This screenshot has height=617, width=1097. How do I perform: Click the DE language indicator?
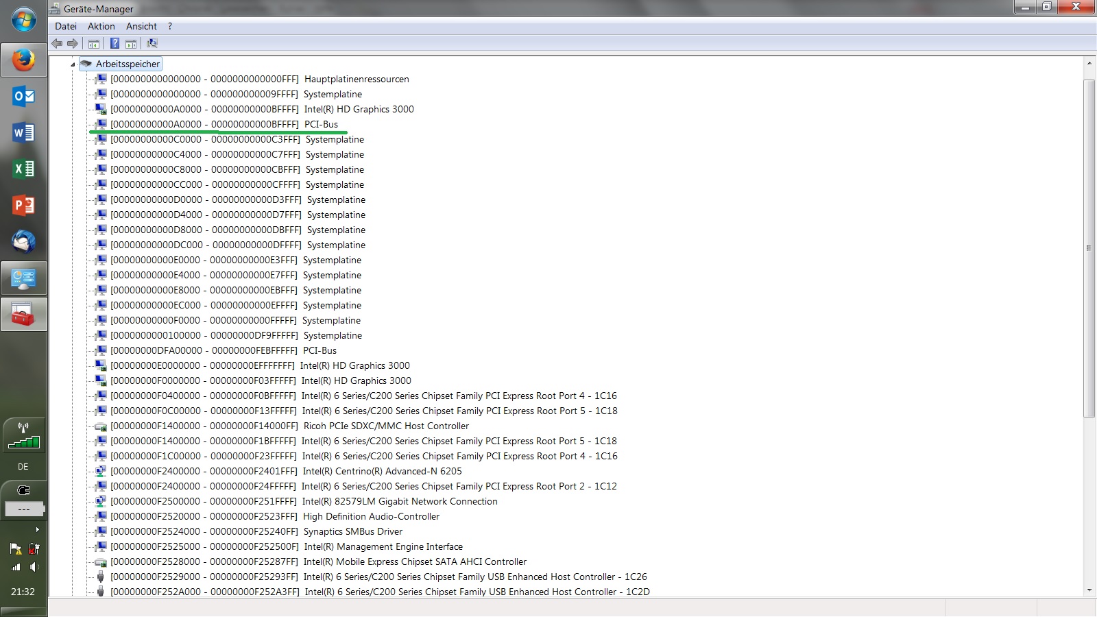click(x=23, y=466)
